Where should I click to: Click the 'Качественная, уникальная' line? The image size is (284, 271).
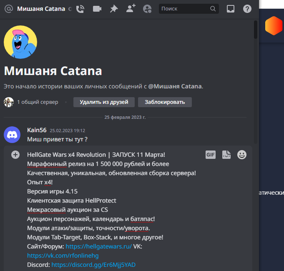pos(111,173)
